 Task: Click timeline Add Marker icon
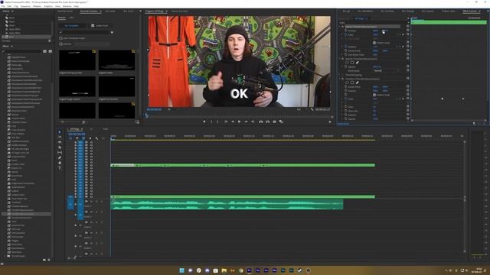pos(90,138)
